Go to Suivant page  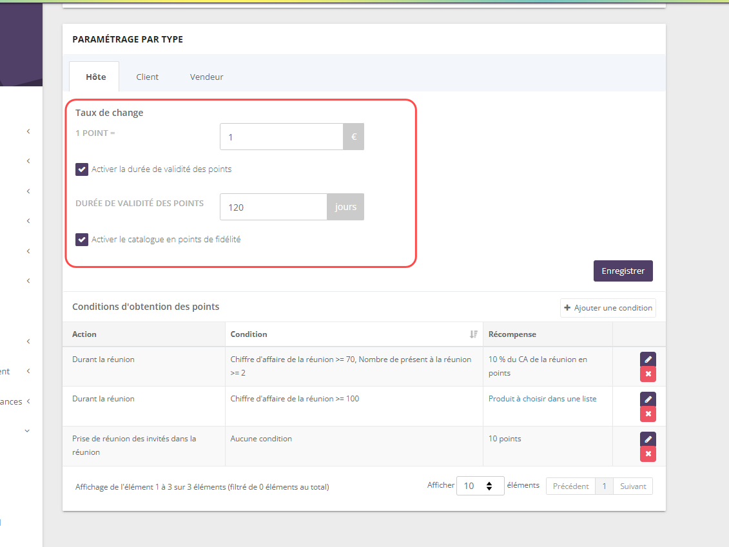(632, 486)
